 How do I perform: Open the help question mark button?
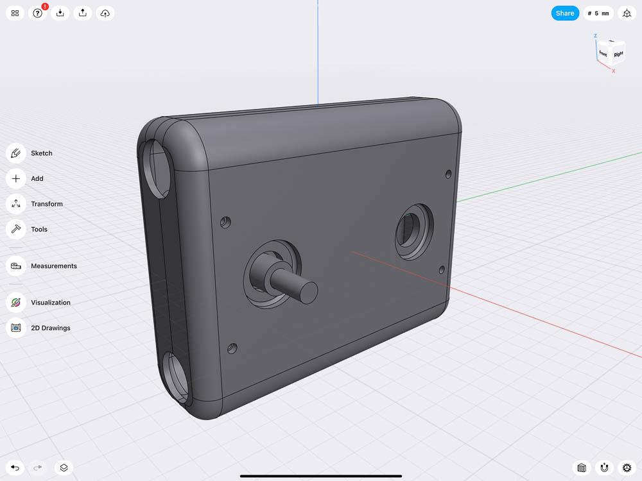38,13
